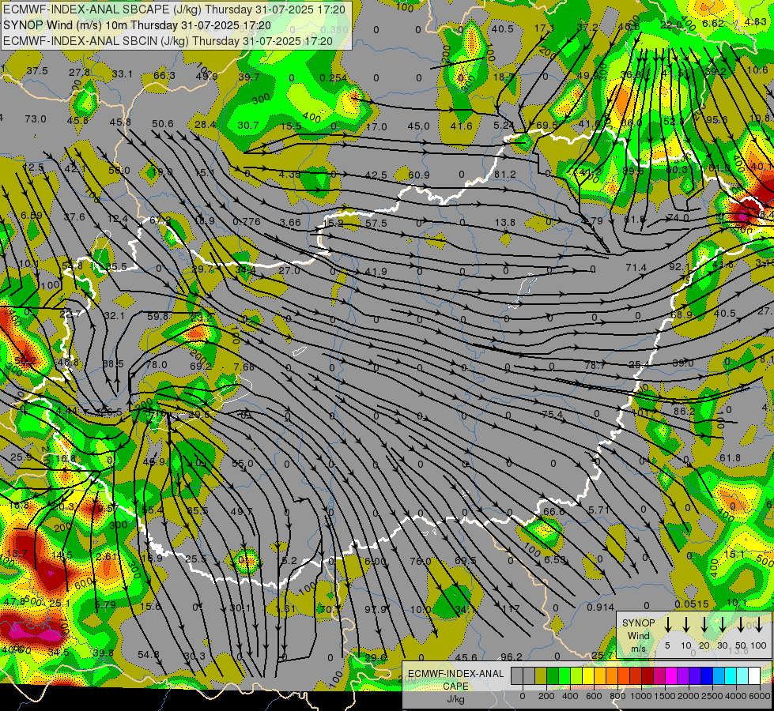Click the map value '92.1'
This screenshot has height=711, width=774.
680,267
